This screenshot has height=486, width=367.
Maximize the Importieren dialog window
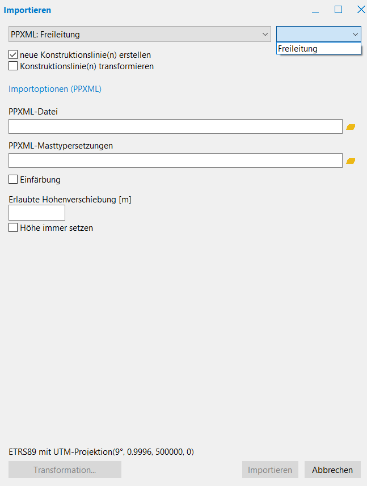point(338,10)
